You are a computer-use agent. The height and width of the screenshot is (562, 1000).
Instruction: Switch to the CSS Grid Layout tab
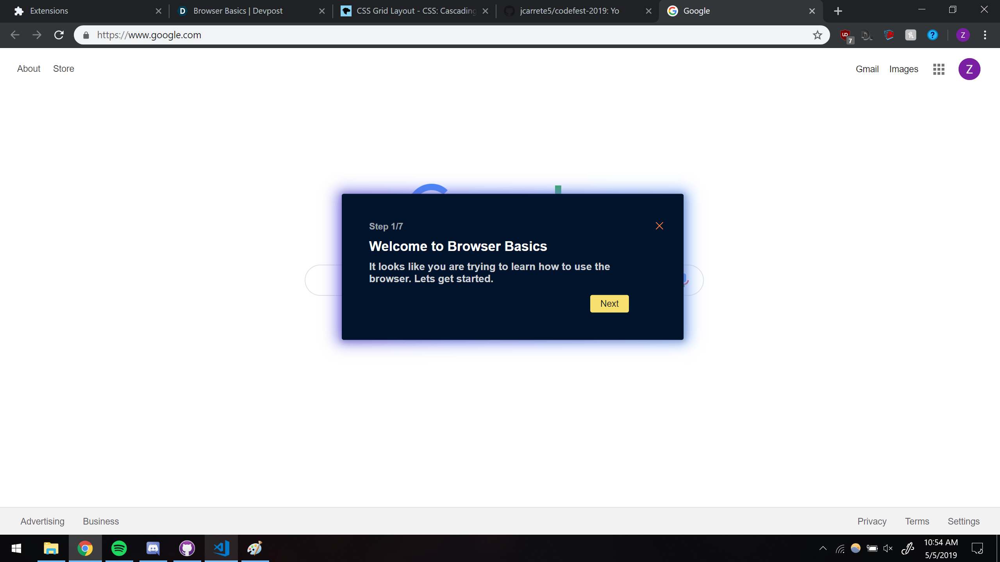pos(416,11)
